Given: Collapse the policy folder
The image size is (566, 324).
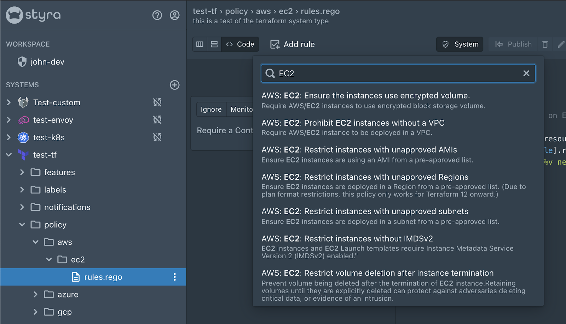Looking at the screenshot, I should (x=22, y=225).
